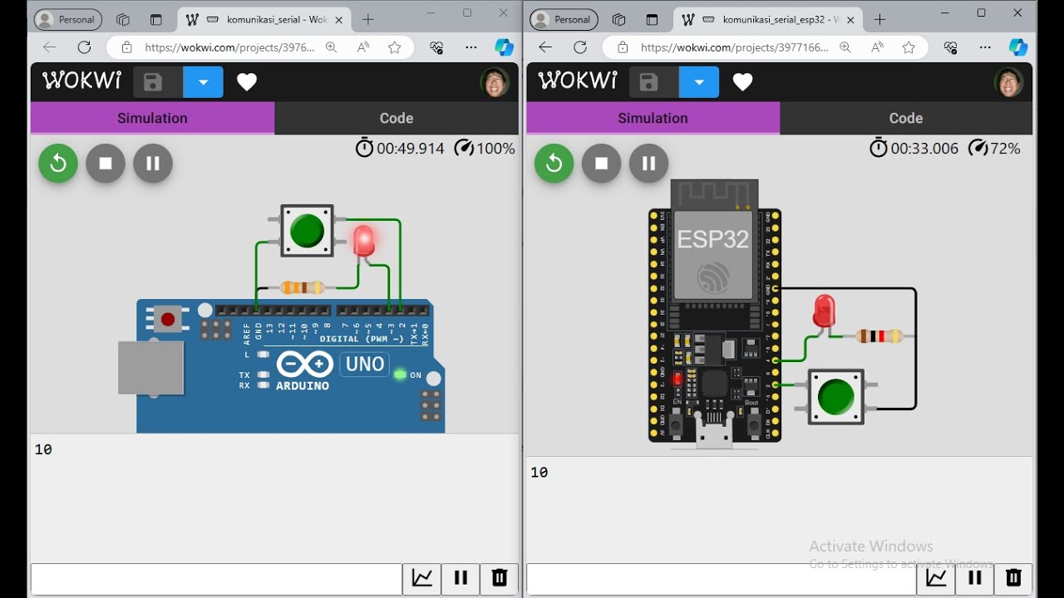Open new tab in right browser
1064x598 pixels.
[x=879, y=19]
